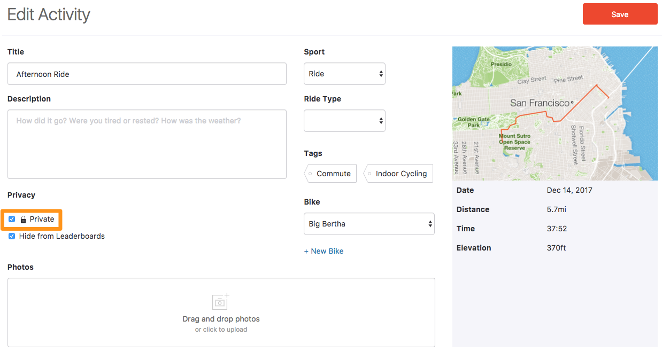Click the distance value 5.7mi

tap(556, 209)
